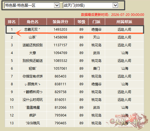The width and height of the screenshot is (150, 131).
Task: Click guild 远赴人间 in rank 10 row
Action: 124,100
